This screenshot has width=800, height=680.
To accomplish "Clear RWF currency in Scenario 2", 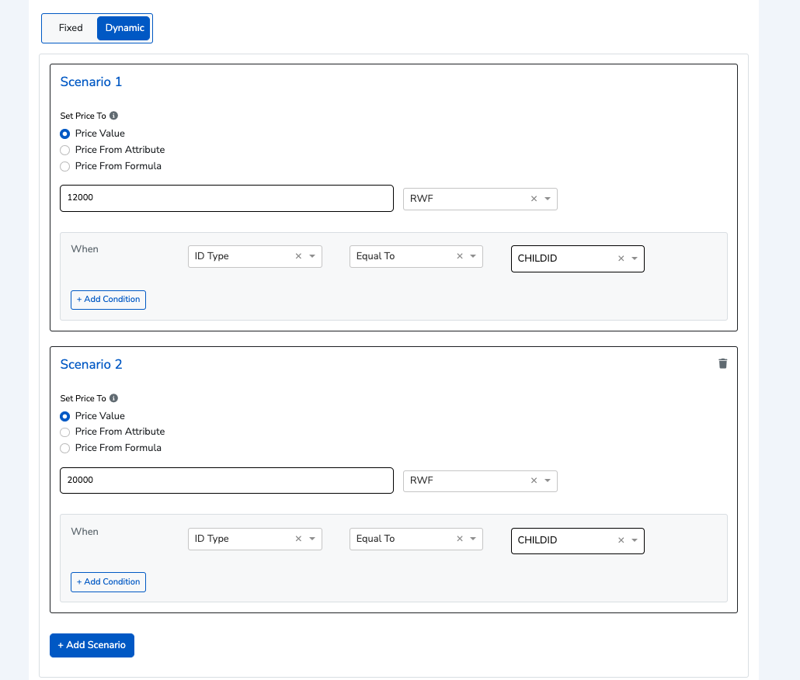I will tap(534, 481).
